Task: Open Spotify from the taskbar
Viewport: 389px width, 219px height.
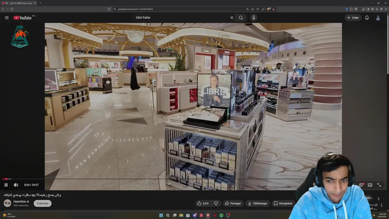Action: (221, 215)
